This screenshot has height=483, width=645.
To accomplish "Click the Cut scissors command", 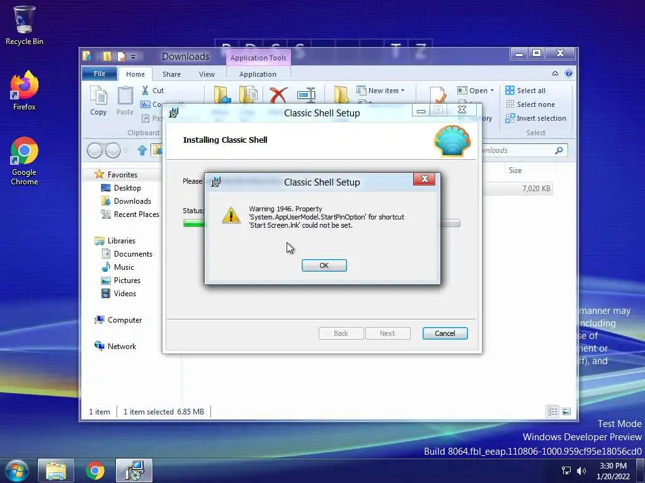I will tap(152, 91).
